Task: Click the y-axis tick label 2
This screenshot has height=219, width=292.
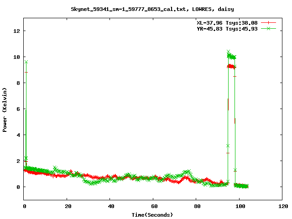Action: tap(18, 161)
